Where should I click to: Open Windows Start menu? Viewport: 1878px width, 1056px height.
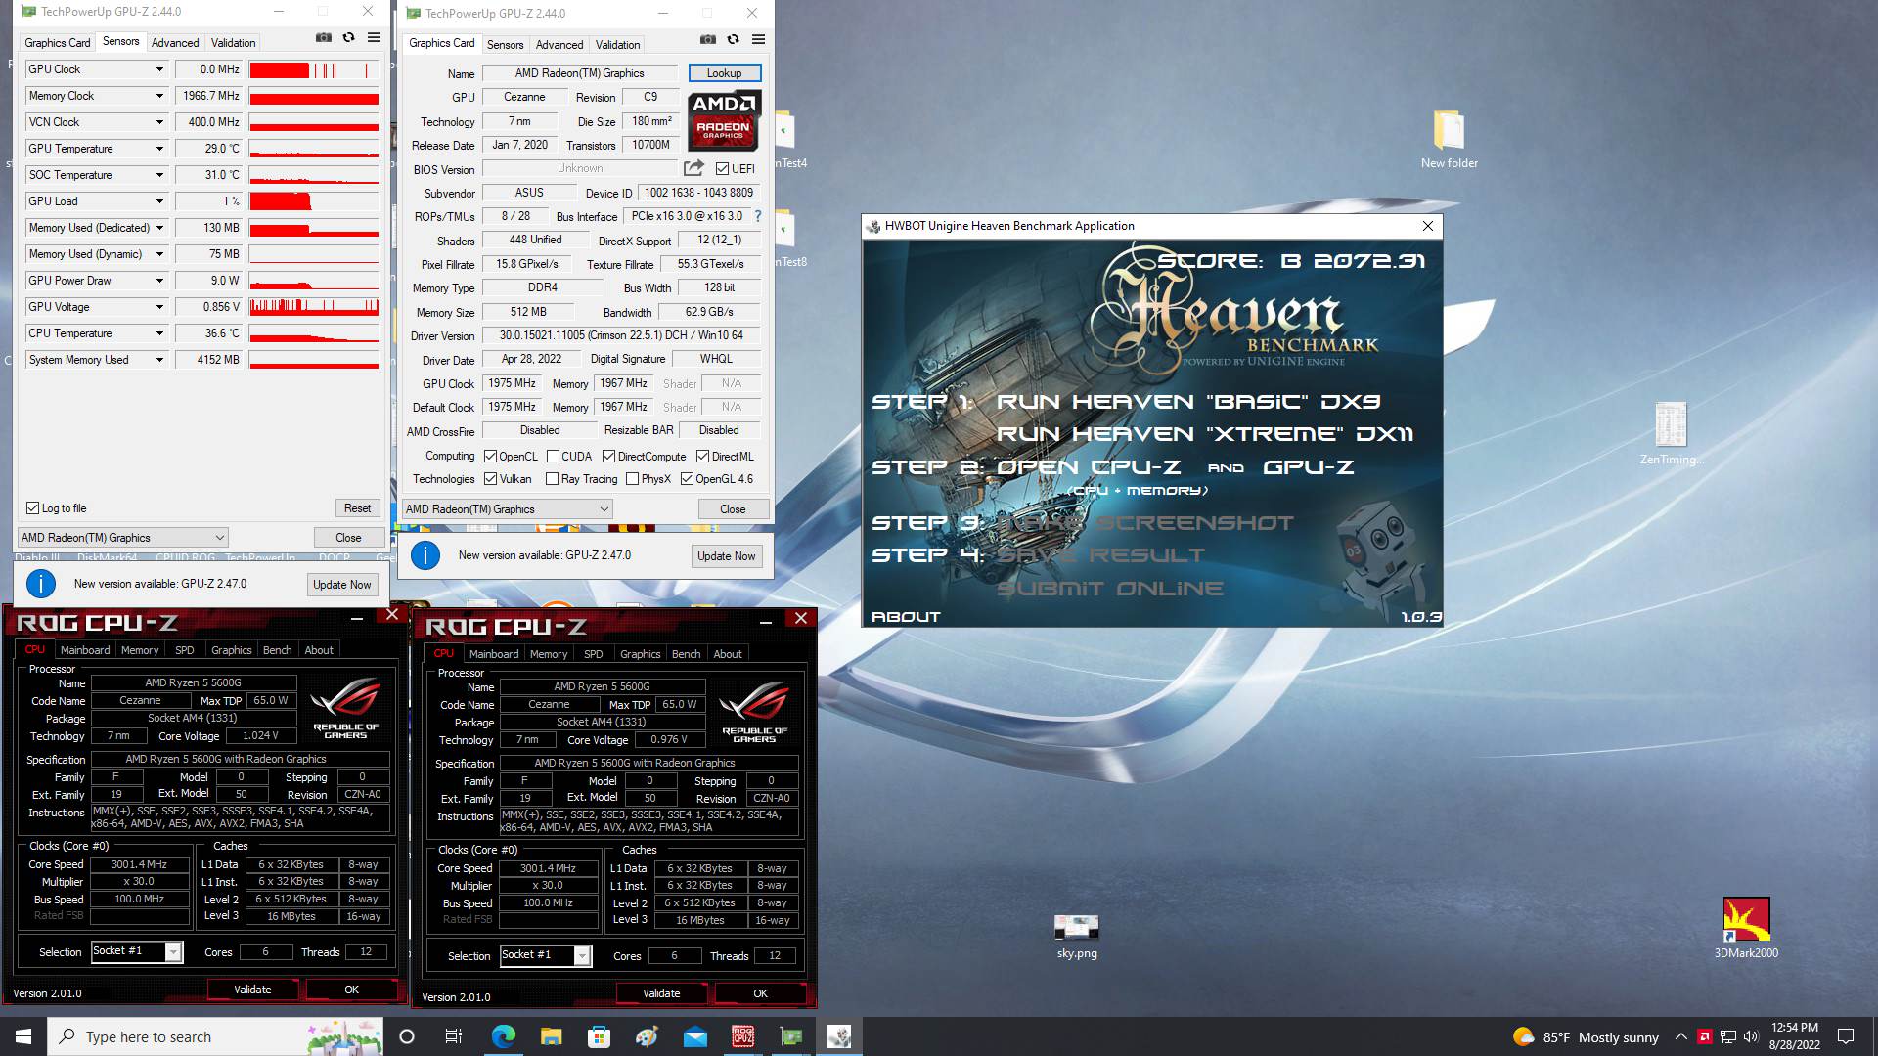[23, 1036]
